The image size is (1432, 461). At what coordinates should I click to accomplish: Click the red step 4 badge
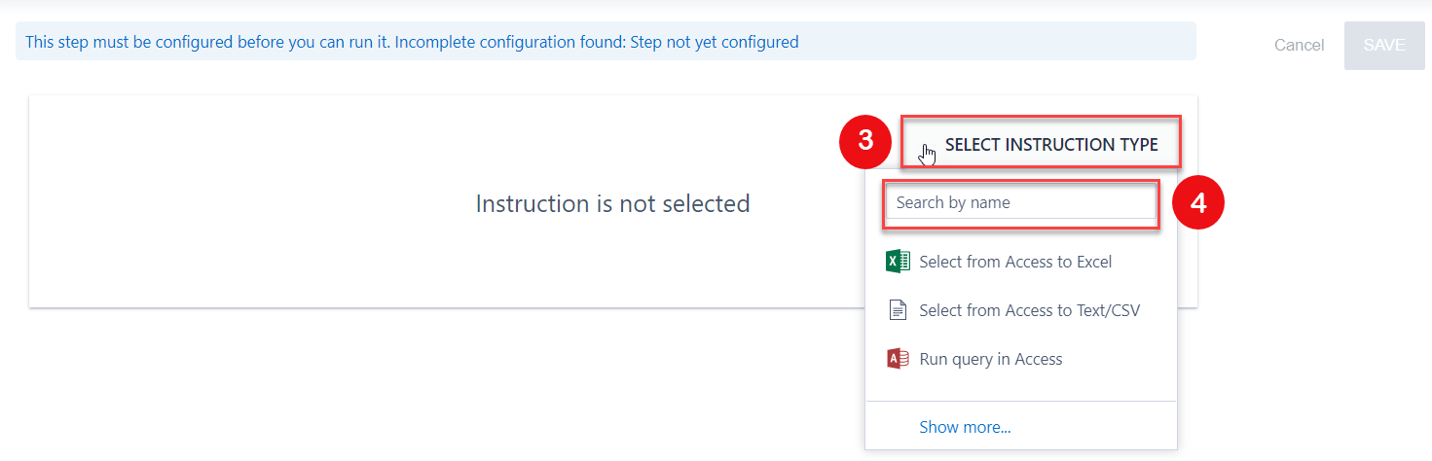[1198, 203]
